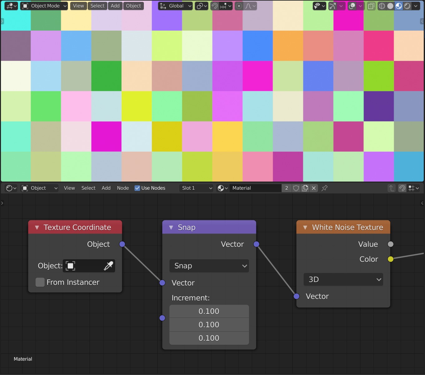This screenshot has height=375, width=425.
Task: Enable the From Instancer checkbox
Action: coord(40,282)
